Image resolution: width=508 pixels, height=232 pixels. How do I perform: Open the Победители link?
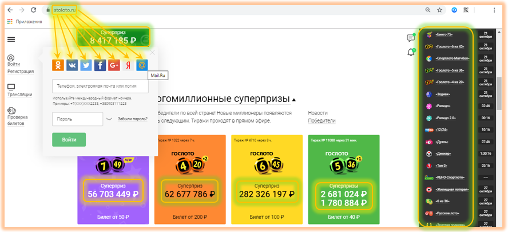(322, 121)
